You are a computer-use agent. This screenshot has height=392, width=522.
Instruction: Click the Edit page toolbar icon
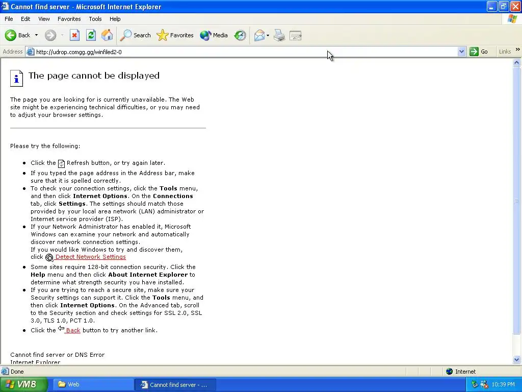[296, 35]
